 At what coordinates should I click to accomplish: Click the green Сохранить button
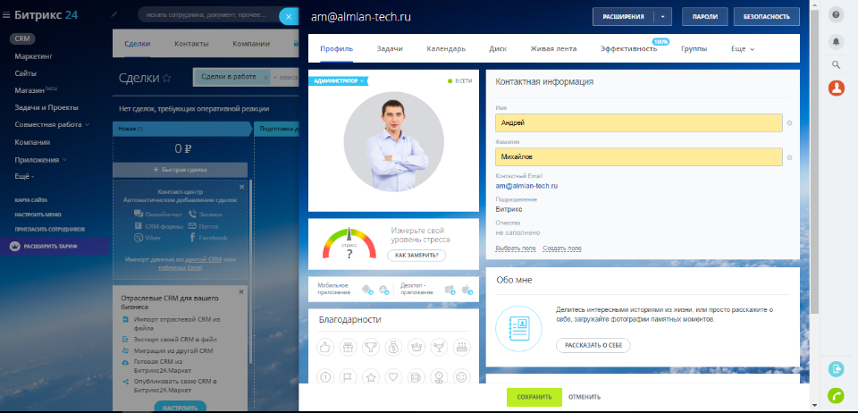[534, 397]
